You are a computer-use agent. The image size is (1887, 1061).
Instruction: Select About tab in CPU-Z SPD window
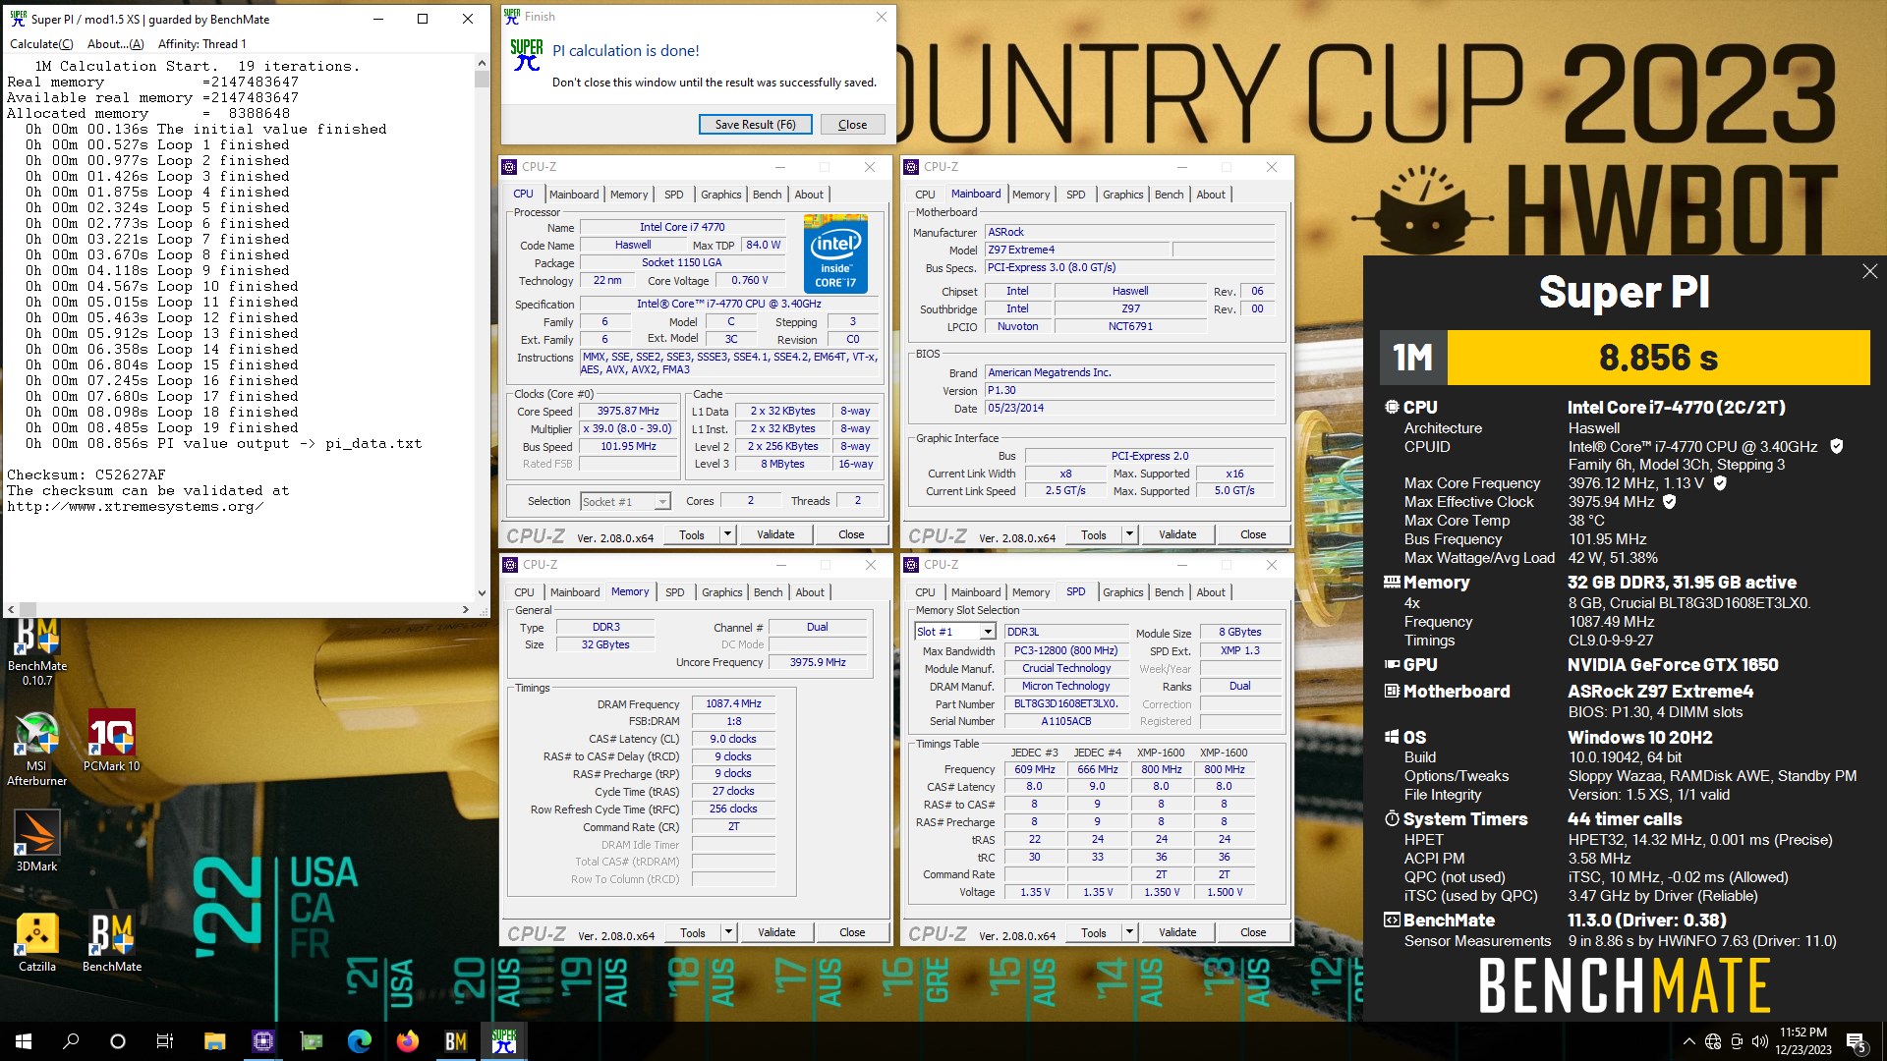tap(1211, 592)
